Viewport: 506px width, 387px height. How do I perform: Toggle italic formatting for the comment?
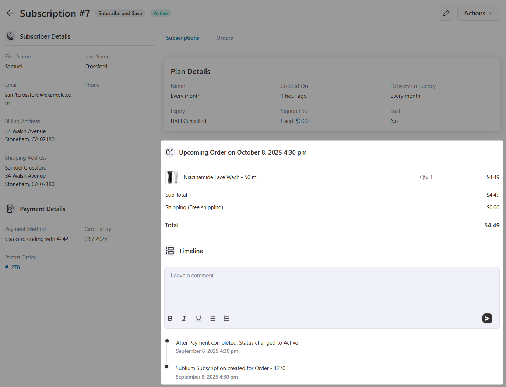point(184,318)
